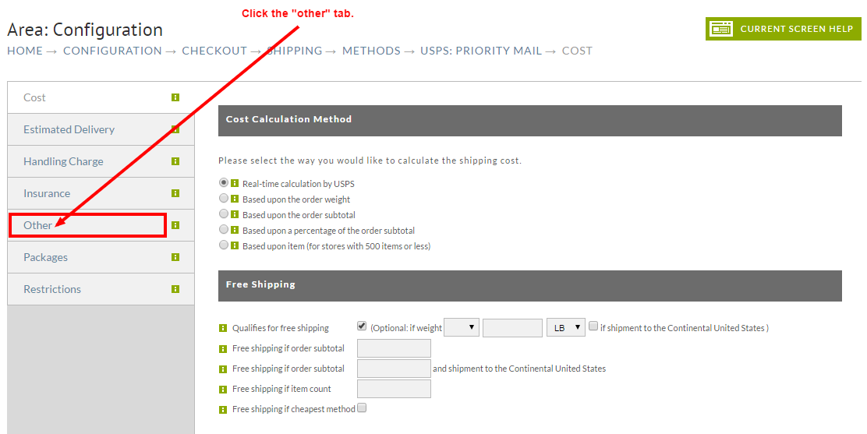Navigate to USPS: PRIORITY MAIL breadcrumb

(481, 51)
